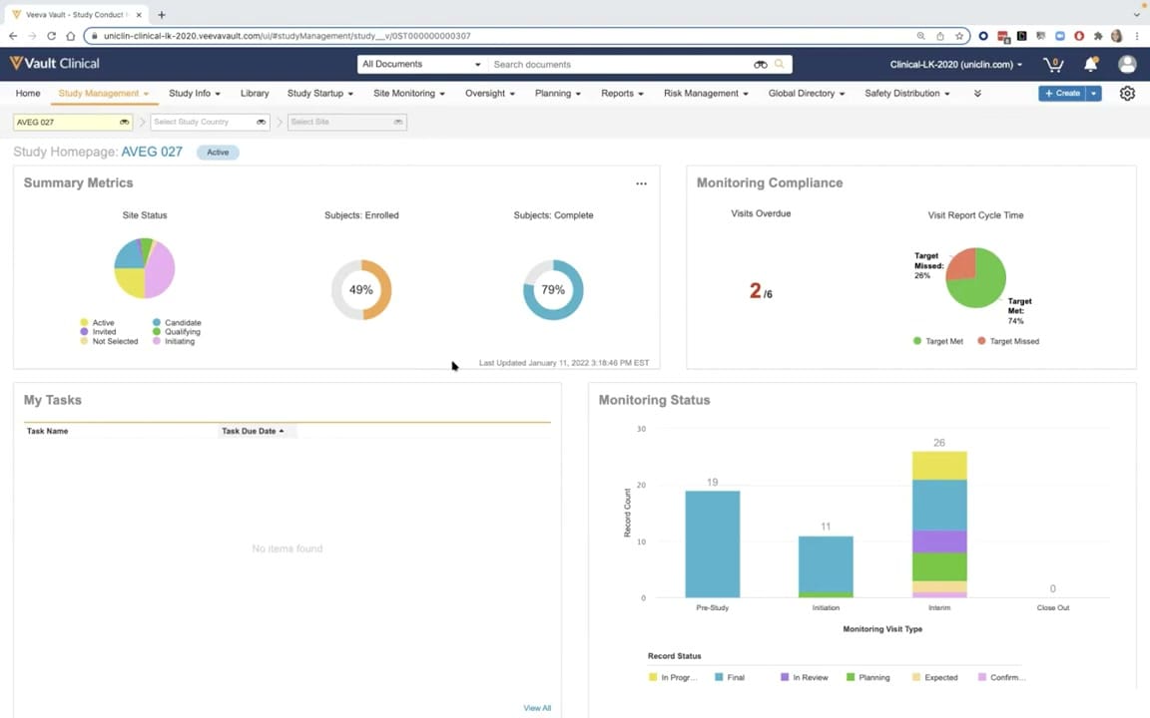Bookmark page with the star icon
Screen dimensions: 1150x718
[958, 36]
